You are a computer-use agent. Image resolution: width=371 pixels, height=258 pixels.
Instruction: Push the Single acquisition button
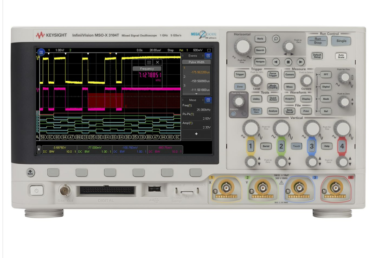click(x=341, y=41)
